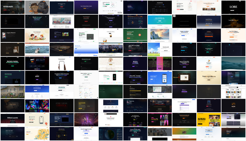Select the yellow site with cowboy photo
This screenshot has height=141, width=246.
click(x=209, y=119)
